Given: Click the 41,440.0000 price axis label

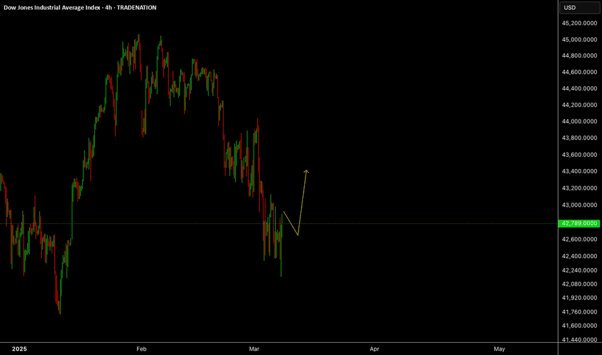Looking at the screenshot, I should tap(579, 340).
